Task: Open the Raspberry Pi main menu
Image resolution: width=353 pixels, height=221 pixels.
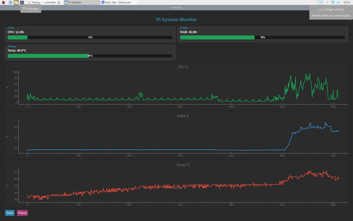Action: click(x=3, y=2)
